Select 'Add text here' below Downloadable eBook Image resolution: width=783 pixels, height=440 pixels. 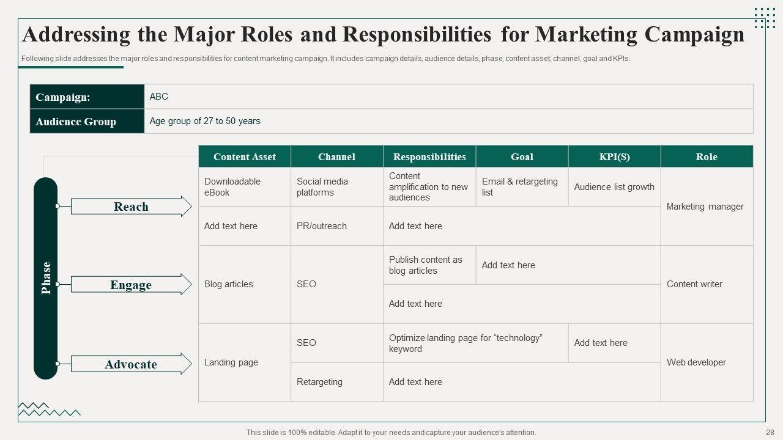tap(245, 226)
